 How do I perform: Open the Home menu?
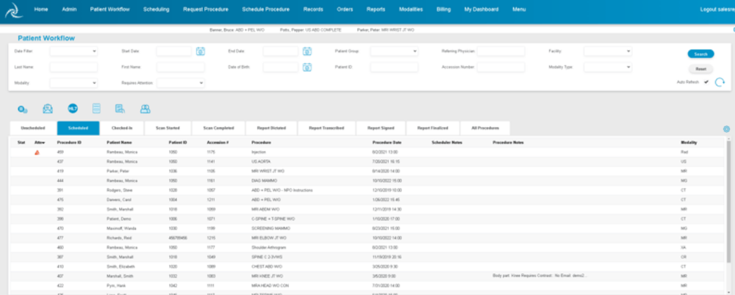(x=41, y=10)
